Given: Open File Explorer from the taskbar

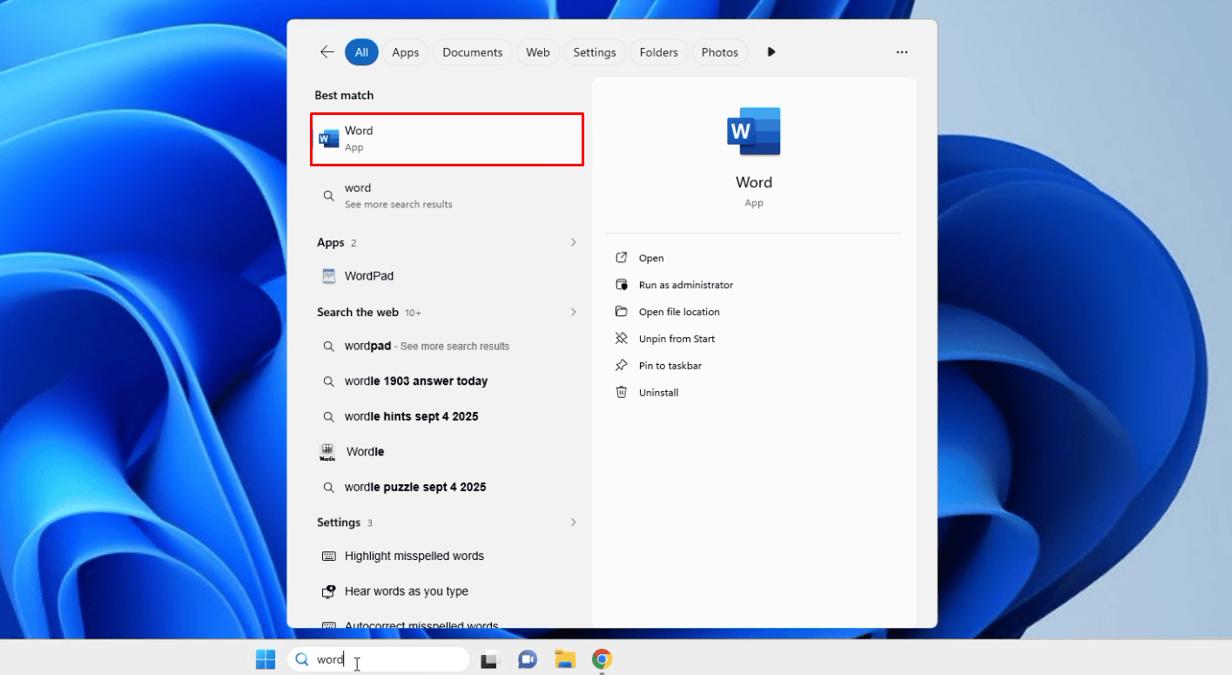Looking at the screenshot, I should (x=565, y=660).
